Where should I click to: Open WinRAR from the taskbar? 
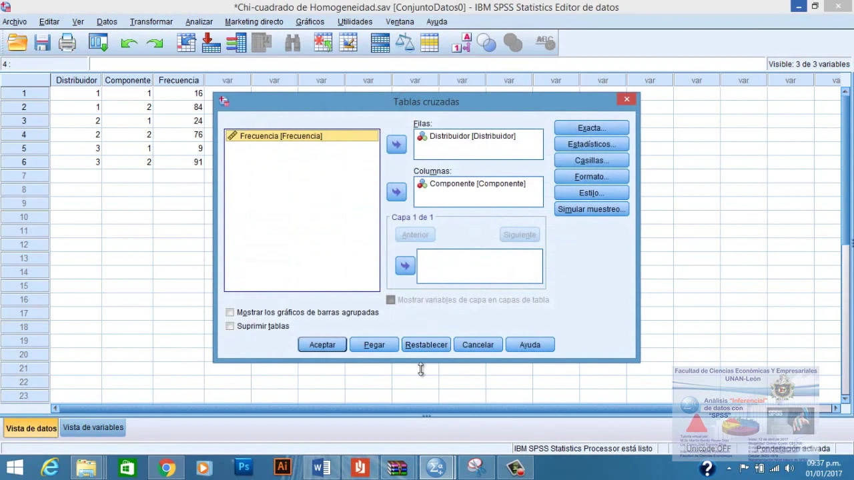(x=398, y=467)
